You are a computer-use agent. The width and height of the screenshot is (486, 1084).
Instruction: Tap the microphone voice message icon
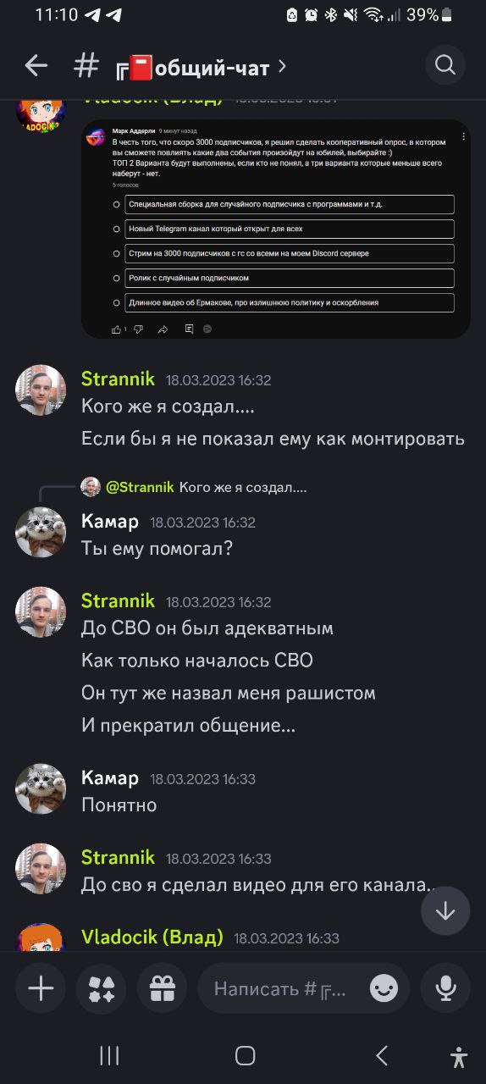coord(445,988)
